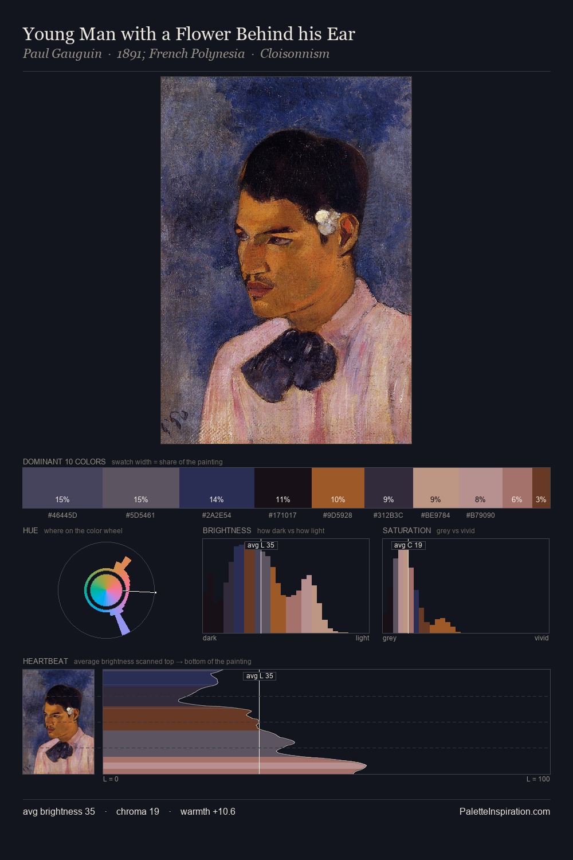
Task: Click the small painting thumbnail beside Heartbeat
Action: click(x=58, y=722)
